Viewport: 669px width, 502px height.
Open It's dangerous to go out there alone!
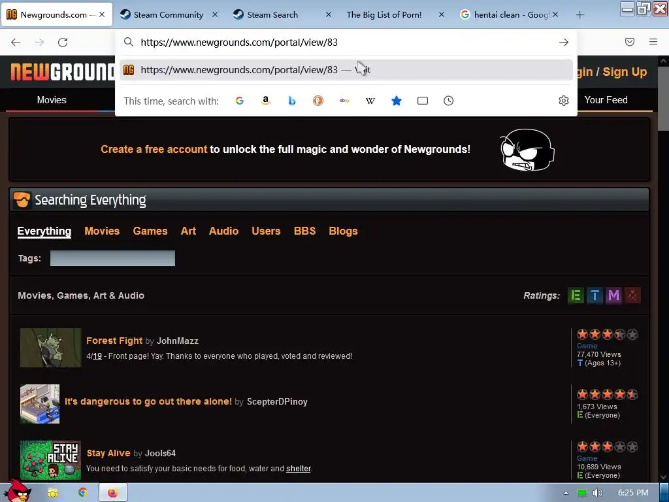tap(148, 402)
